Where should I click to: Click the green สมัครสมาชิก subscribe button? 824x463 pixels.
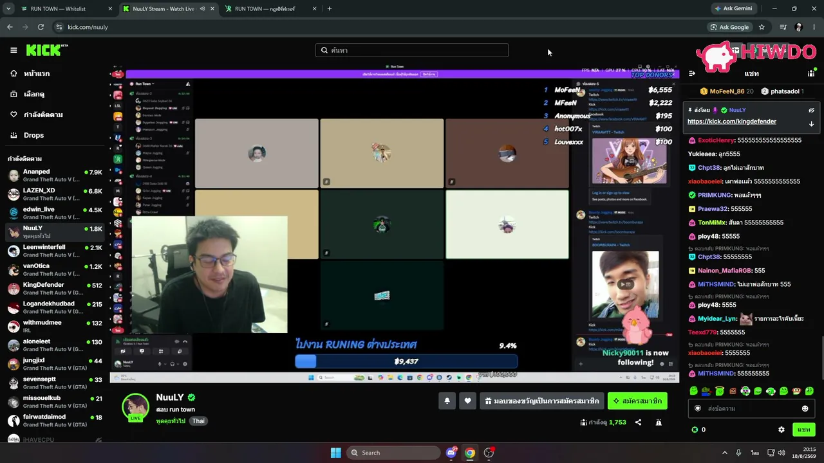click(637, 401)
